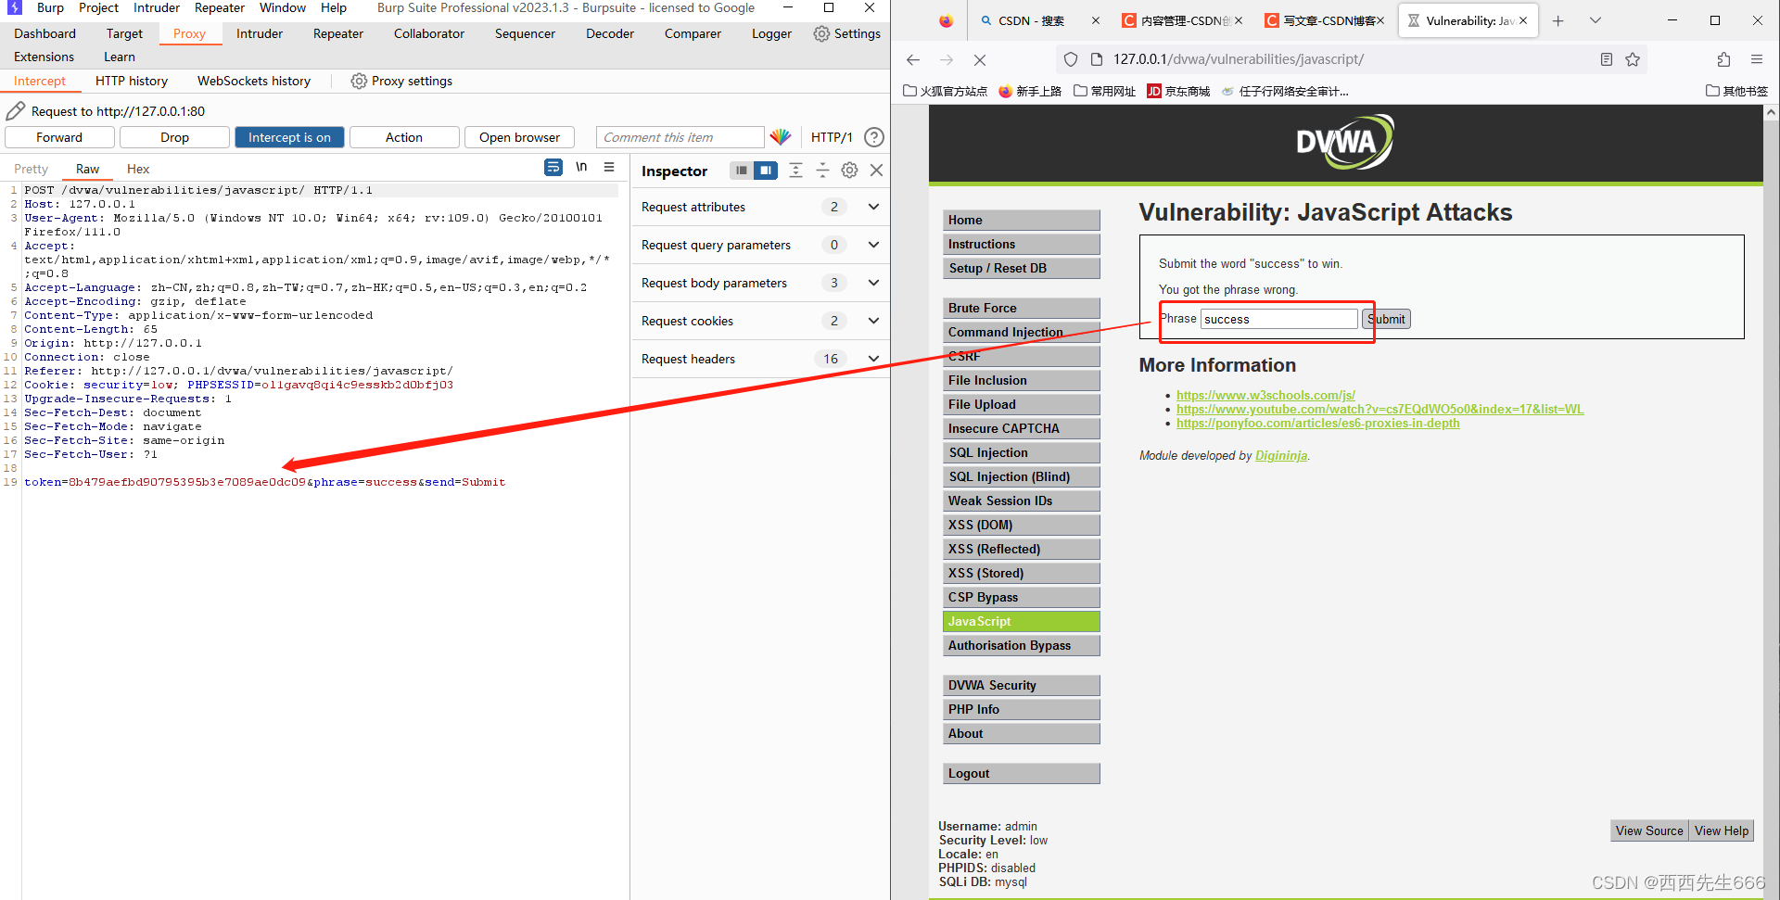Toggle word wrap icon in request editor
This screenshot has width=1780, height=900.
click(553, 167)
